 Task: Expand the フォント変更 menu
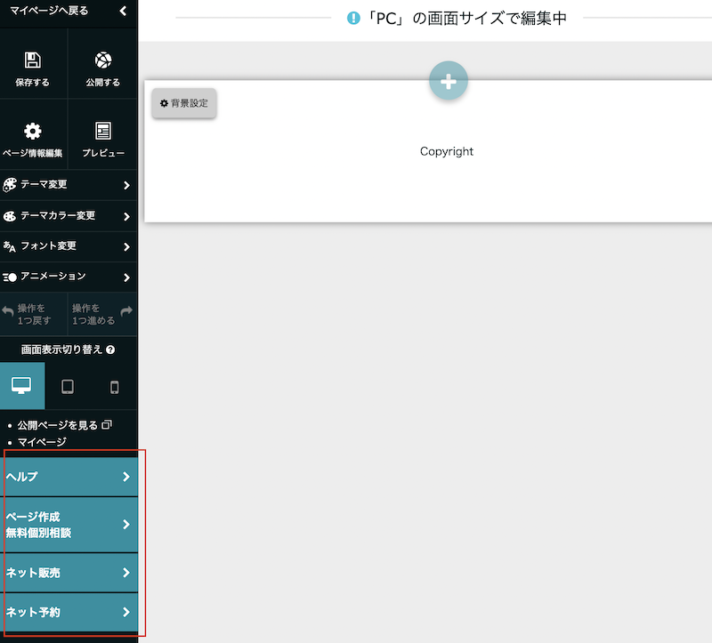coord(69,246)
